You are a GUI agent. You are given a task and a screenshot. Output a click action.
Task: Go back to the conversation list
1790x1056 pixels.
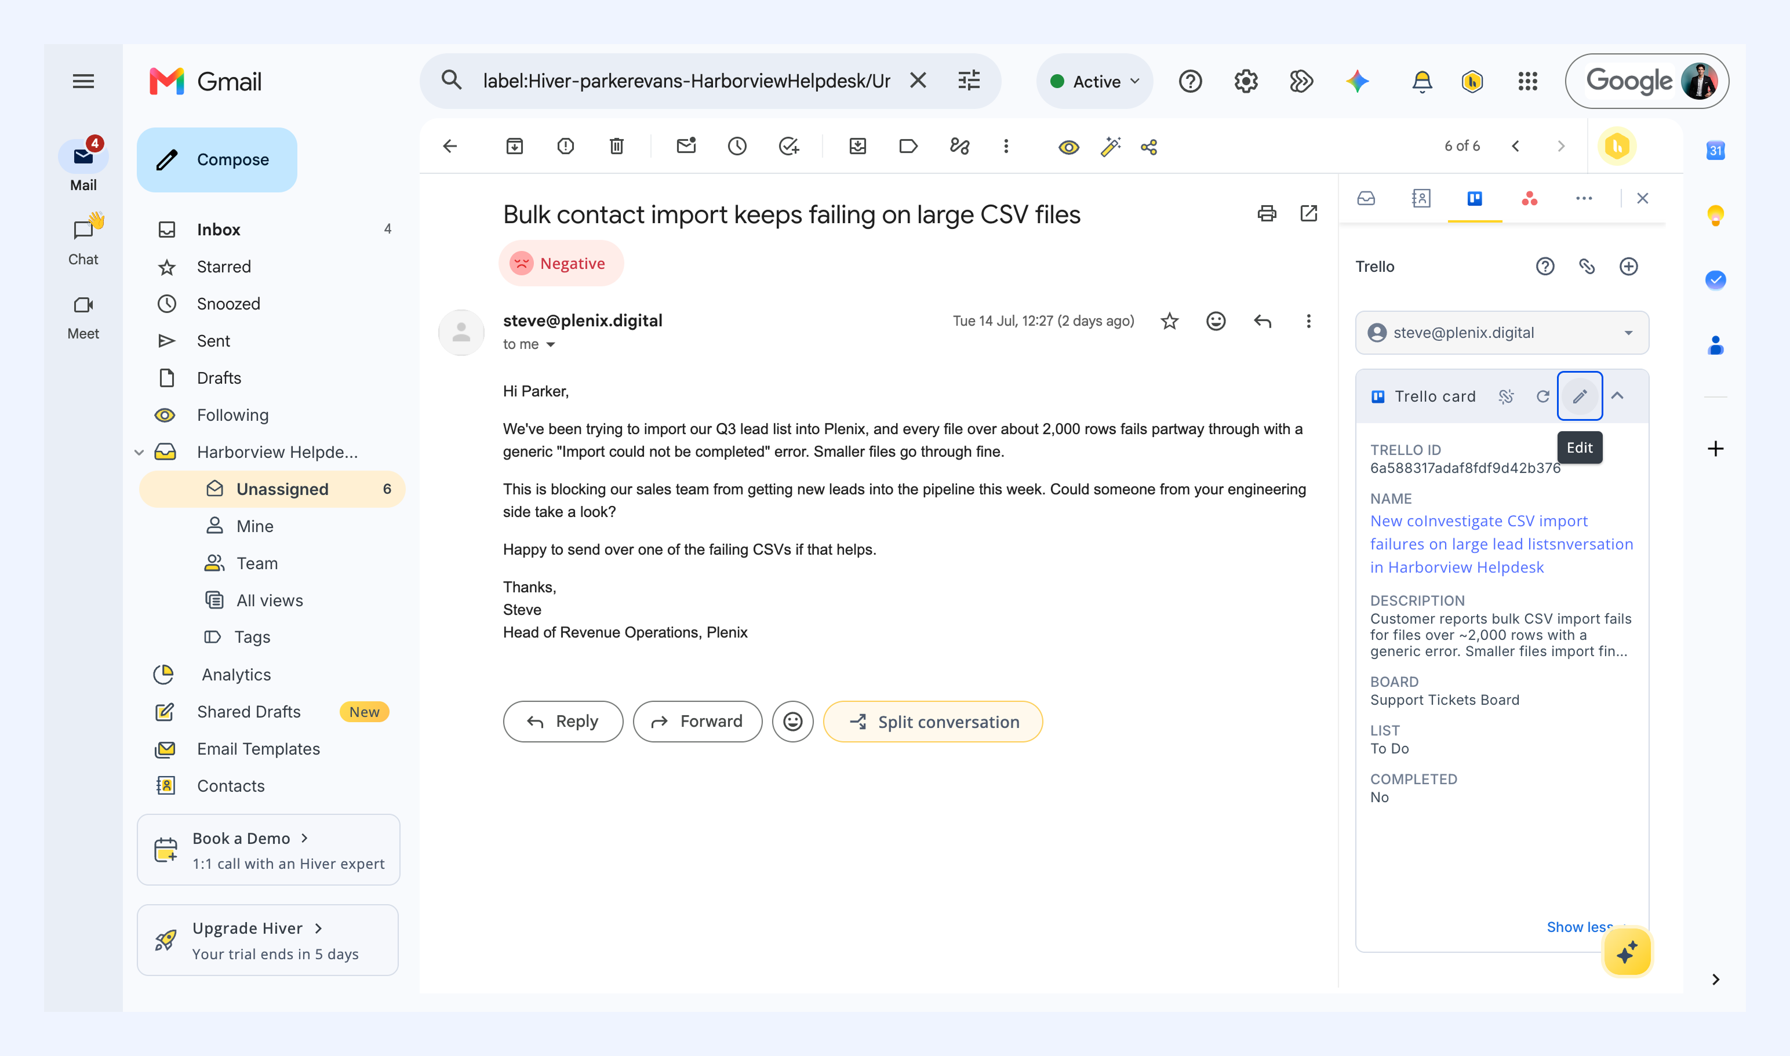tap(450, 147)
